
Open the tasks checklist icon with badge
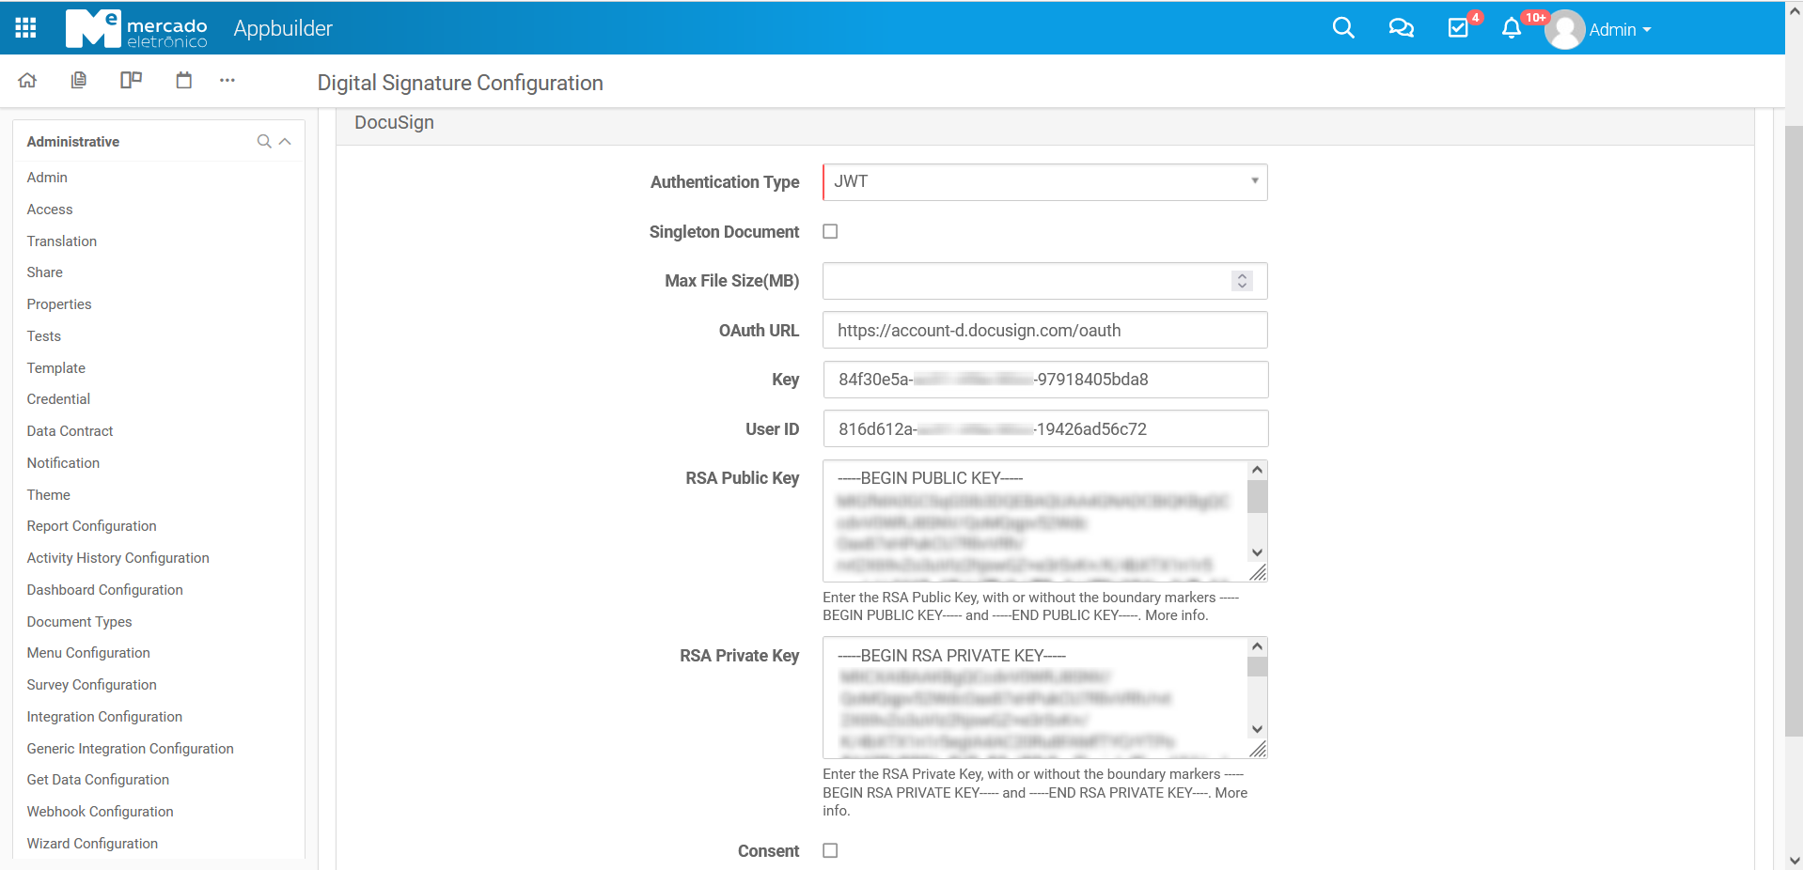[1458, 28]
